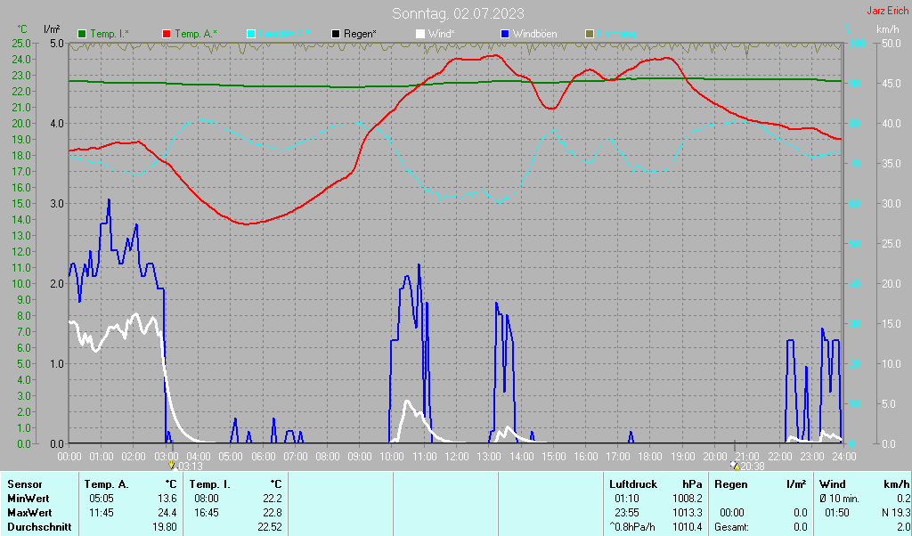Click the '24:00' time axis label
The height and width of the screenshot is (536, 912).
[x=844, y=457]
